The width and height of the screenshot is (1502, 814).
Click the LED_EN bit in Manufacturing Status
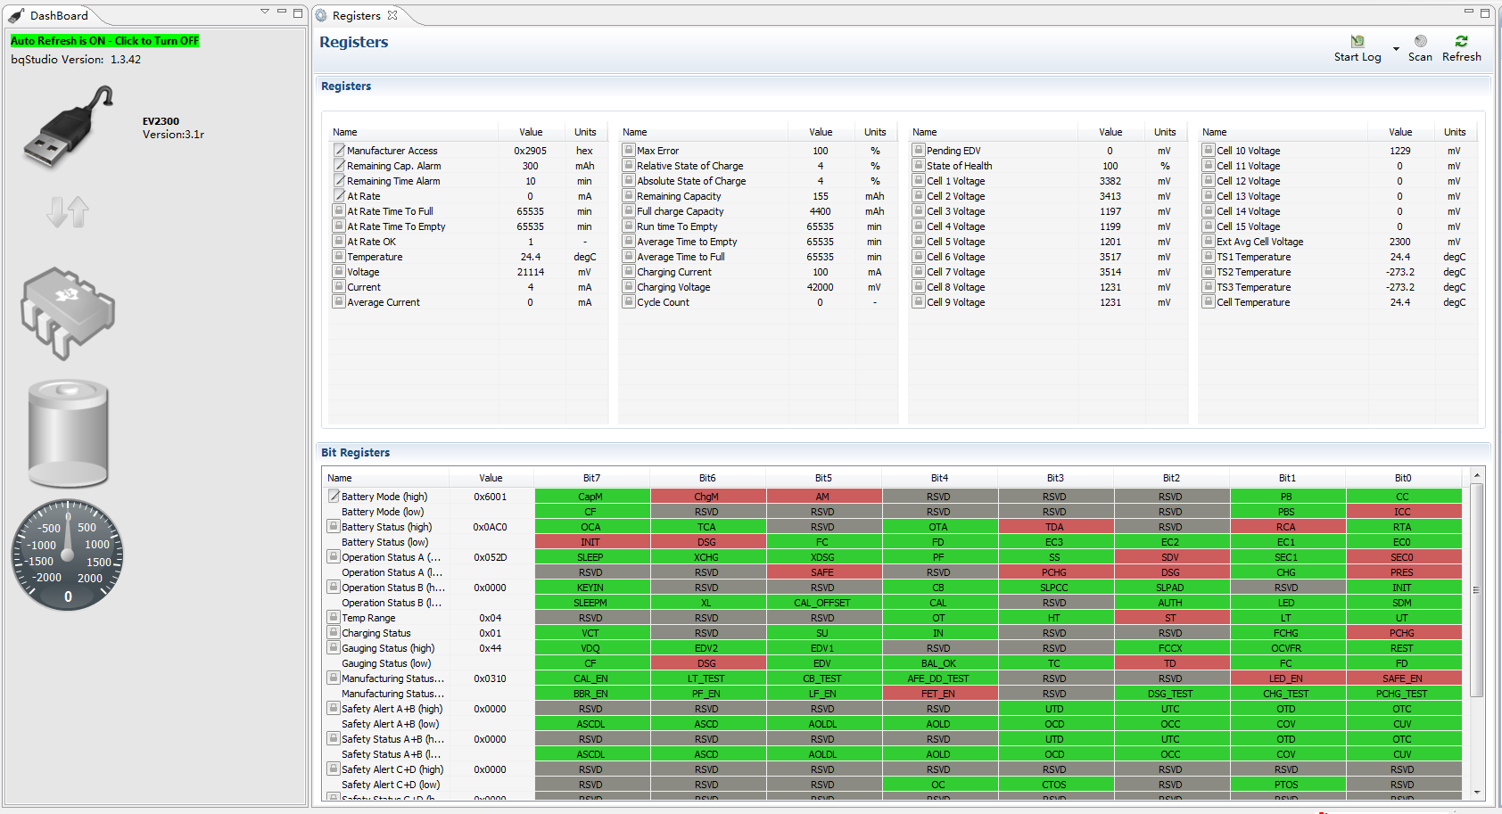(x=1287, y=678)
